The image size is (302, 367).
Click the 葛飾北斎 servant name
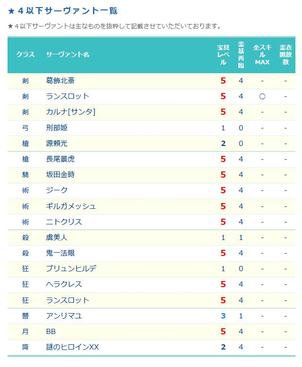[60, 81]
